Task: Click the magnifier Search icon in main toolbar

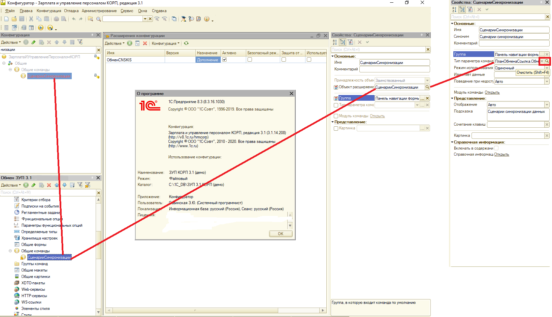Action: coord(98,19)
